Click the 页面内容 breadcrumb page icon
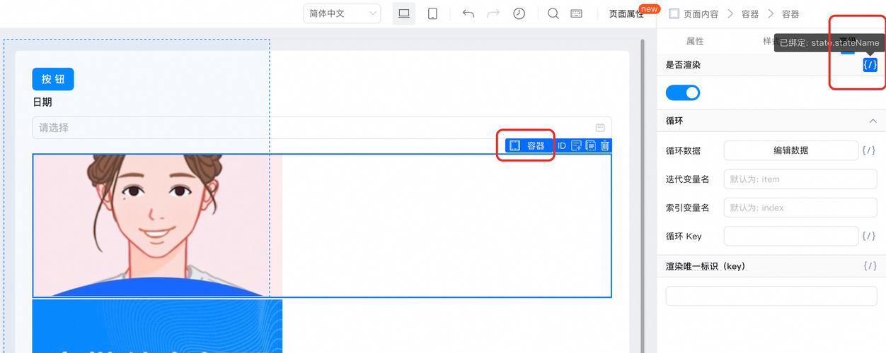The width and height of the screenshot is (886, 353). click(674, 13)
